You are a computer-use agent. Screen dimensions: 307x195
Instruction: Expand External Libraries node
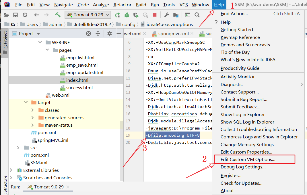(x=11, y=170)
